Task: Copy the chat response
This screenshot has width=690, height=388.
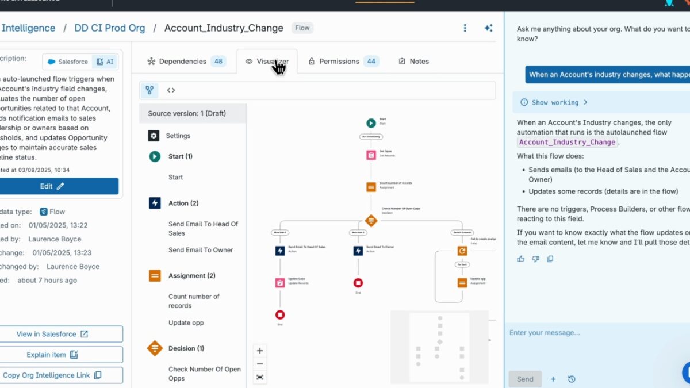Action: click(550, 259)
